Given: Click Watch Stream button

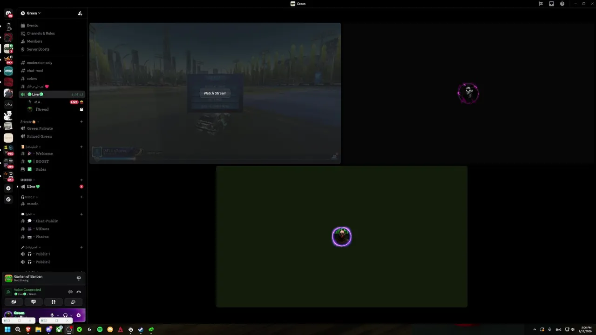Looking at the screenshot, I should (x=215, y=93).
